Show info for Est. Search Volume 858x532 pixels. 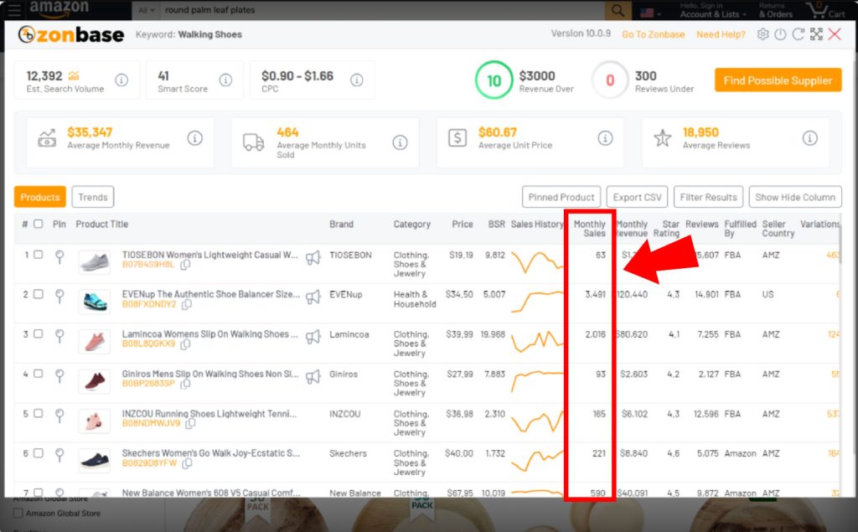tap(121, 80)
